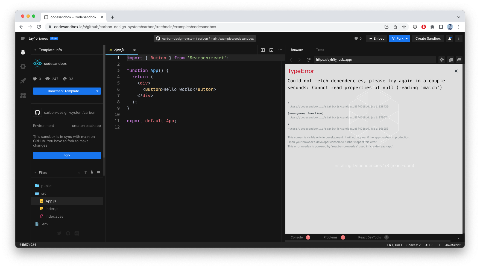Like the sandbox using the heart icon

point(357,39)
